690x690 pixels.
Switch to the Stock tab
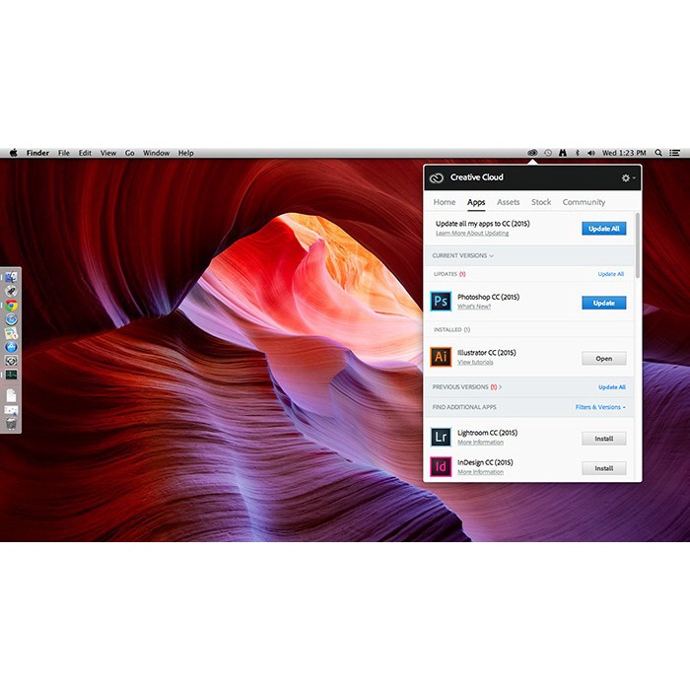pyautogui.click(x=541, y=202)
